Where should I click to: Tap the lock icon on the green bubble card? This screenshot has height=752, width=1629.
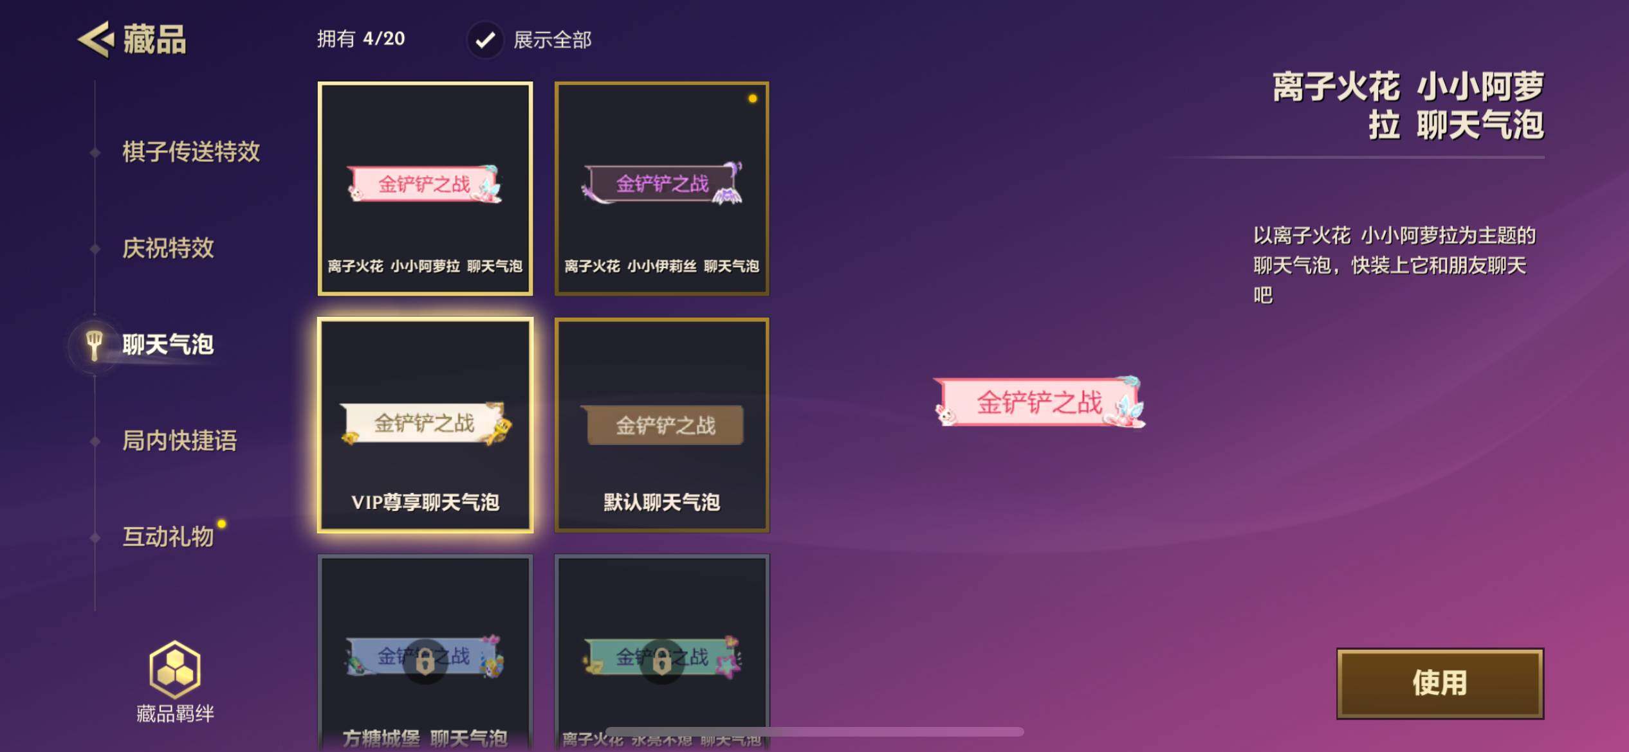[662, 662]
